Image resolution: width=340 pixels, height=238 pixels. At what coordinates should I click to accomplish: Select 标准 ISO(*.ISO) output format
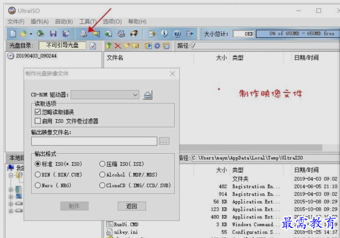point(38,164)
